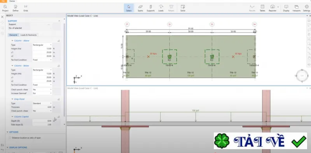Open the Tables tool
The image size is (311, 153).
[262, 8]
